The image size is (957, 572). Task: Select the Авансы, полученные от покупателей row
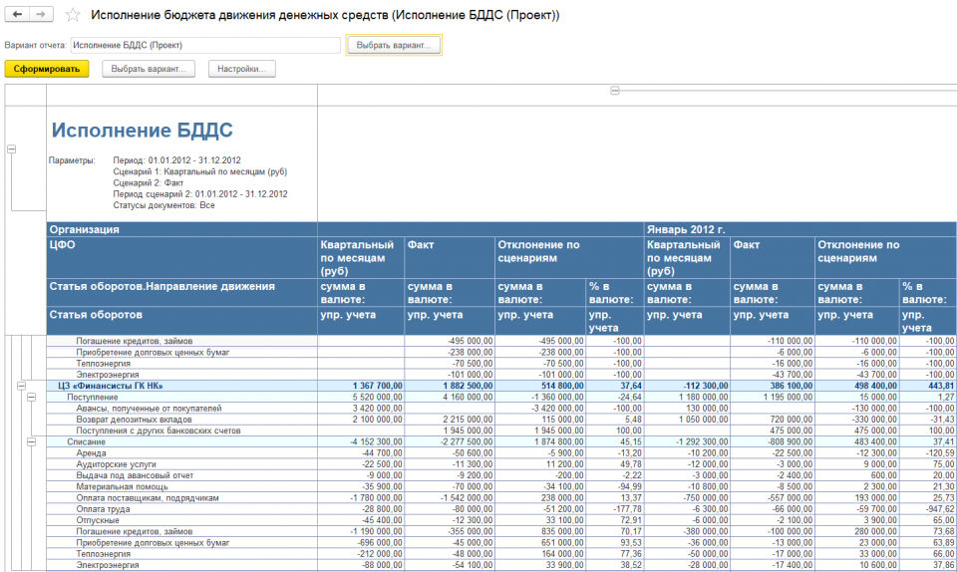149,408
